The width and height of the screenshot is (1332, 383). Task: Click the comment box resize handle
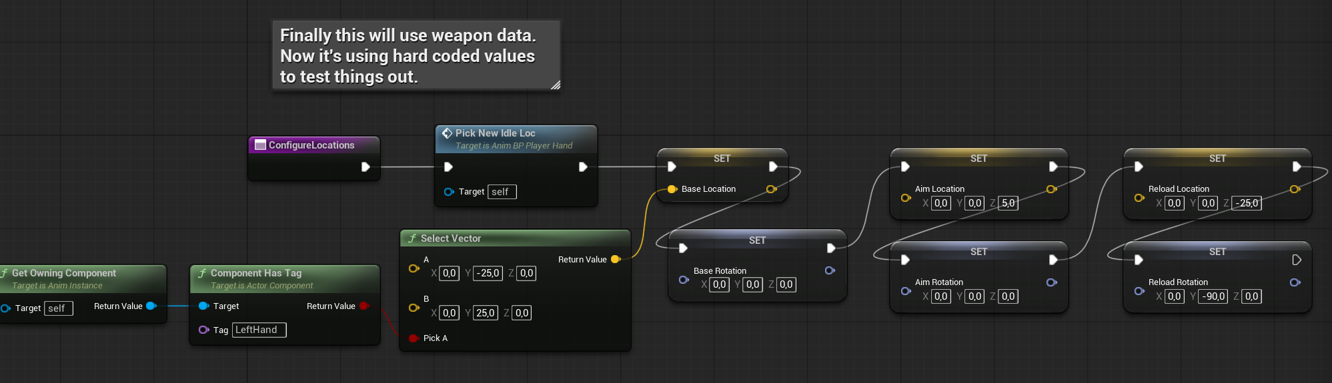(555, 85)
